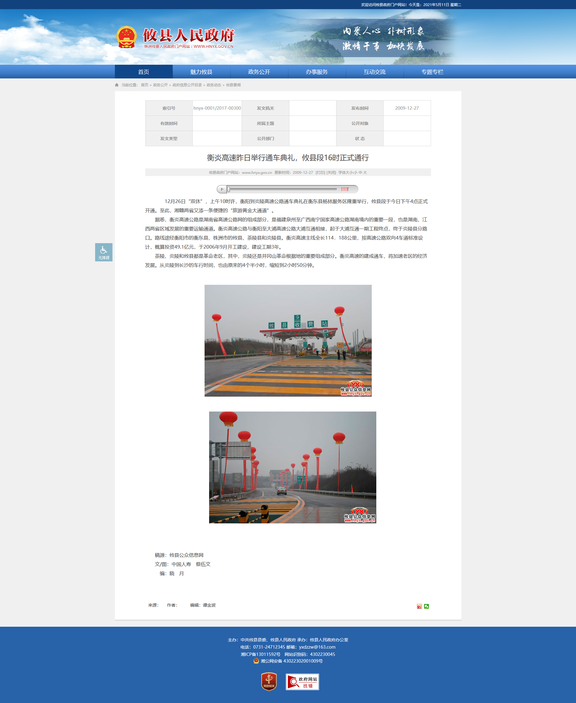Adjust audio volume bars in player

pyautogui.click(x=345, y=189)
